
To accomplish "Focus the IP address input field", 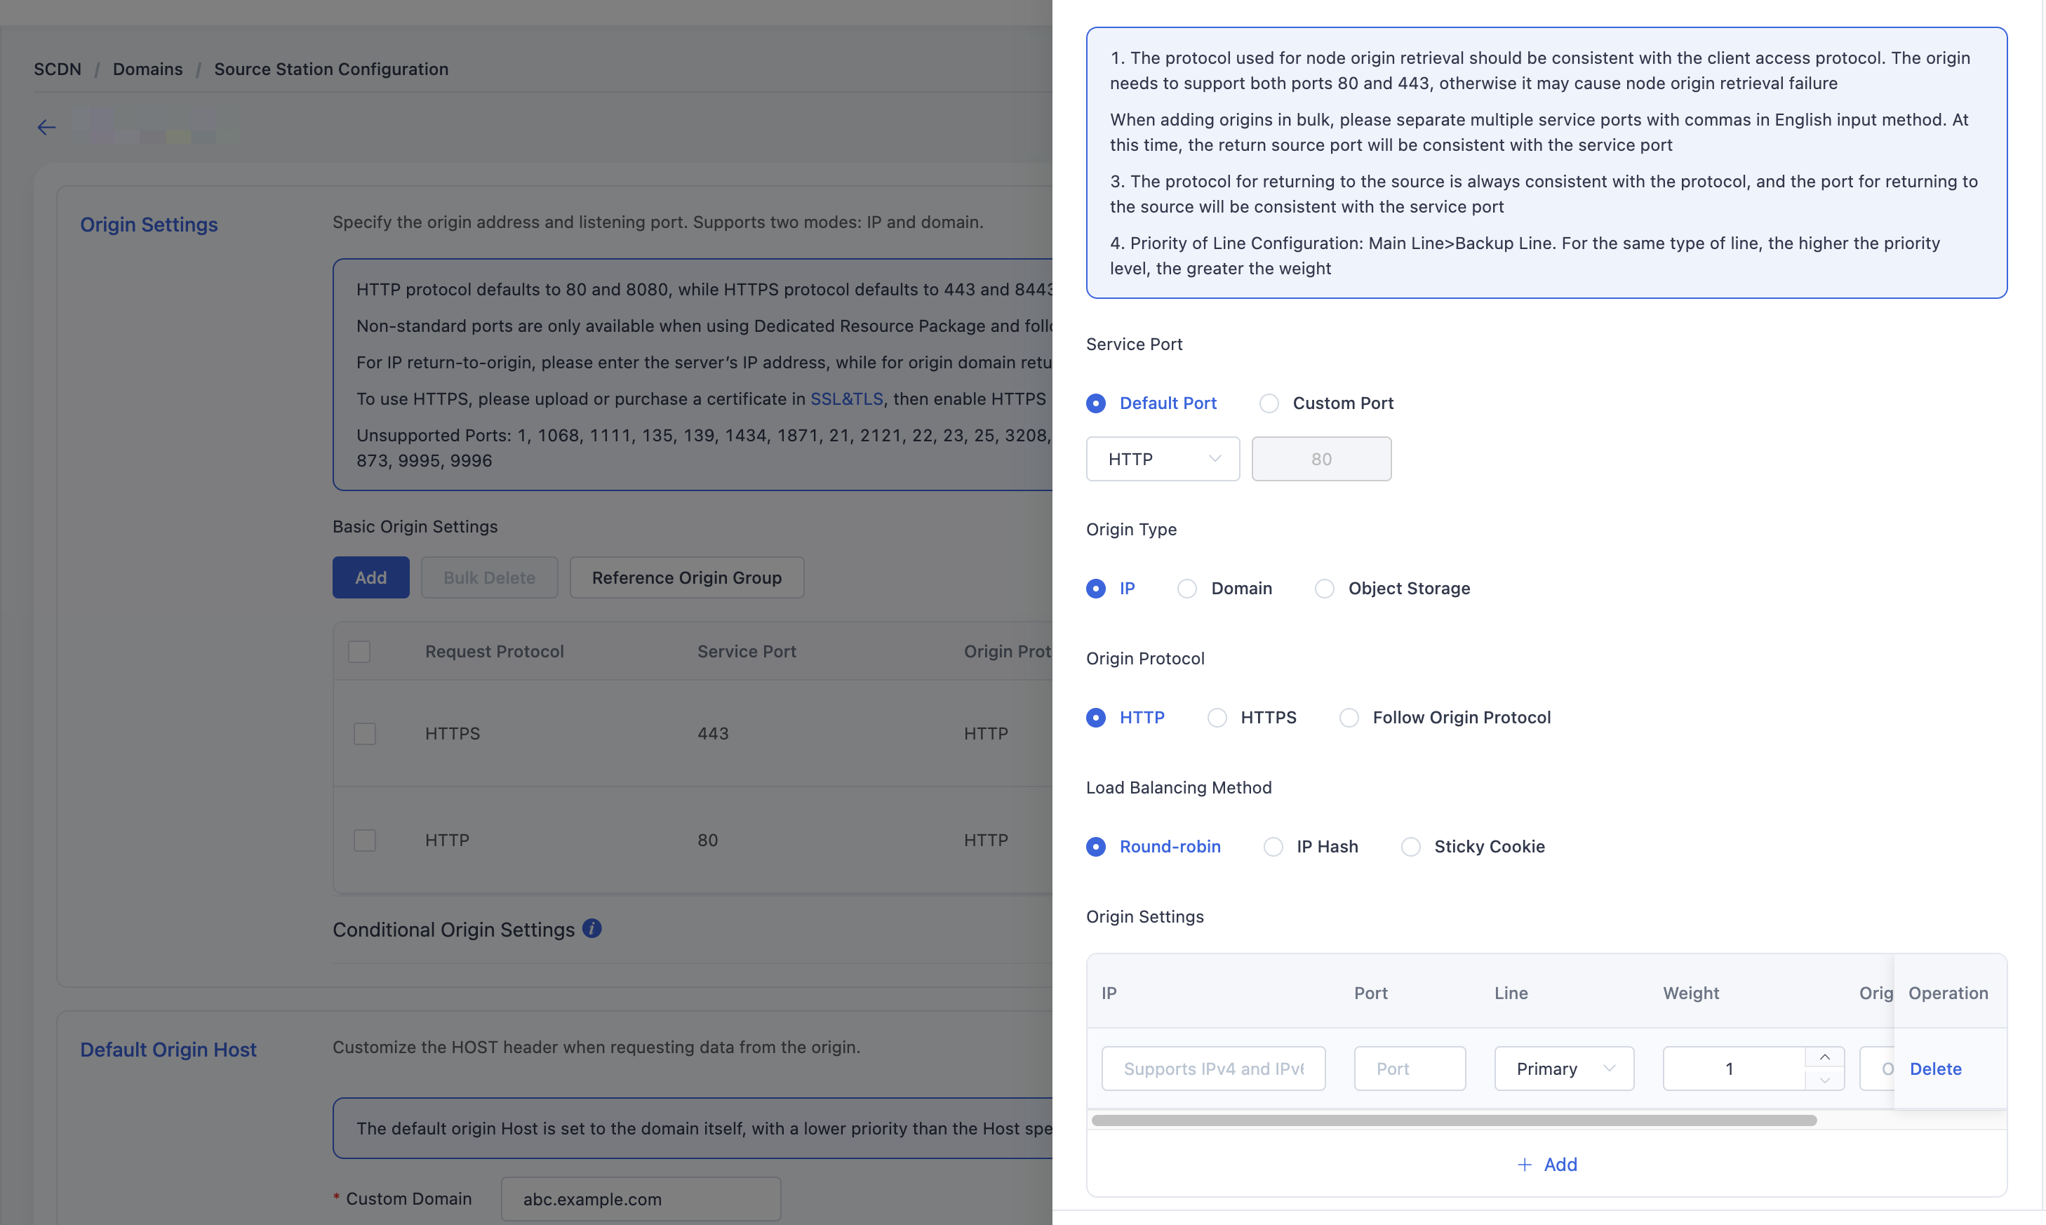I will click(x=1213, y=1069).
